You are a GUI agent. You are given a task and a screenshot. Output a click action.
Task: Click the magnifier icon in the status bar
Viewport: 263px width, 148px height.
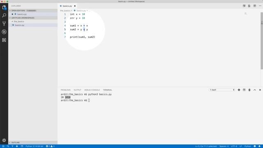click(8, 146)
